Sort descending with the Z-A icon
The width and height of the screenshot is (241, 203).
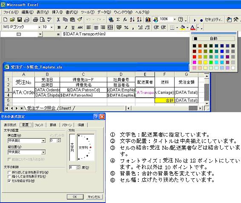[139, 20]
